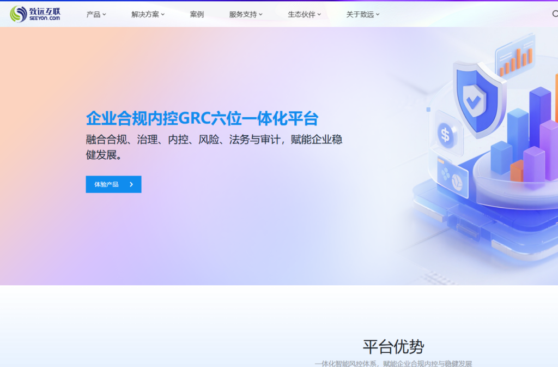Click the GRC platform headline
The width and height of the screenshot is (558, 367).
(x=203, y=118)
